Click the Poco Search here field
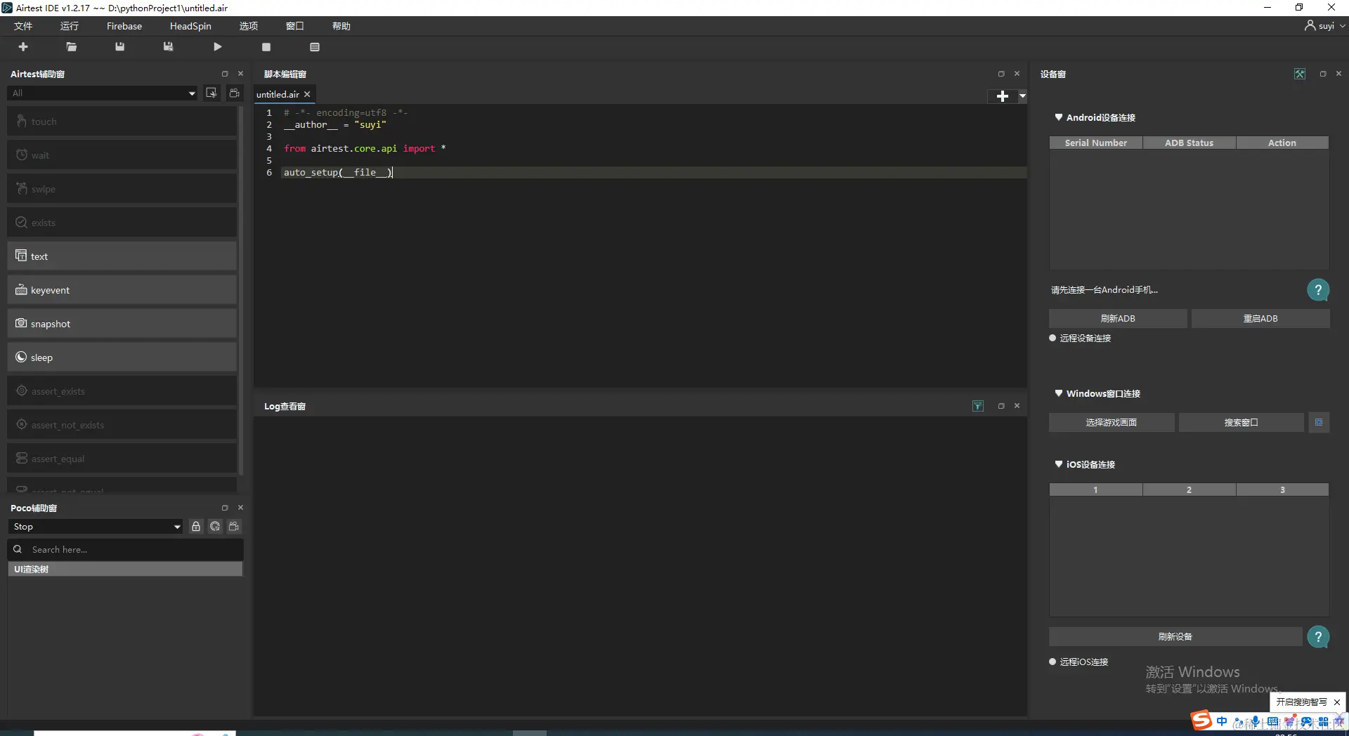1349x736 pixels. pos(126,549)
